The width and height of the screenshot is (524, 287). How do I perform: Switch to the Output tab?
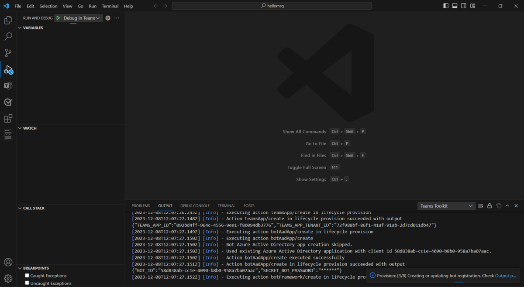(165, 206)
